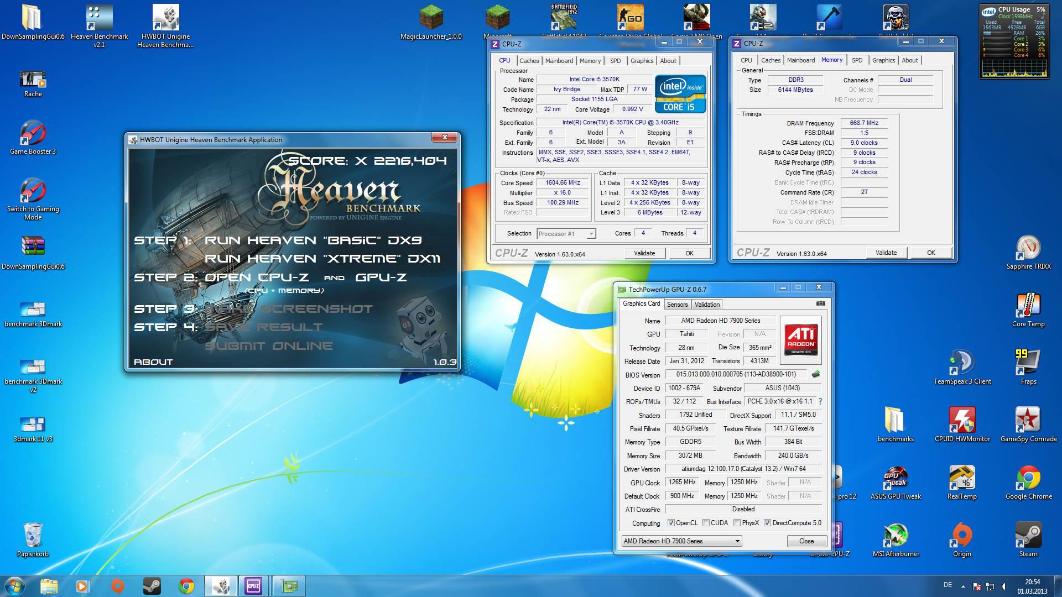Screen dimensions: 1062x597
Task: Open AMD Radeon HD 7900 Series dropdown
Action: click(681, 541)
